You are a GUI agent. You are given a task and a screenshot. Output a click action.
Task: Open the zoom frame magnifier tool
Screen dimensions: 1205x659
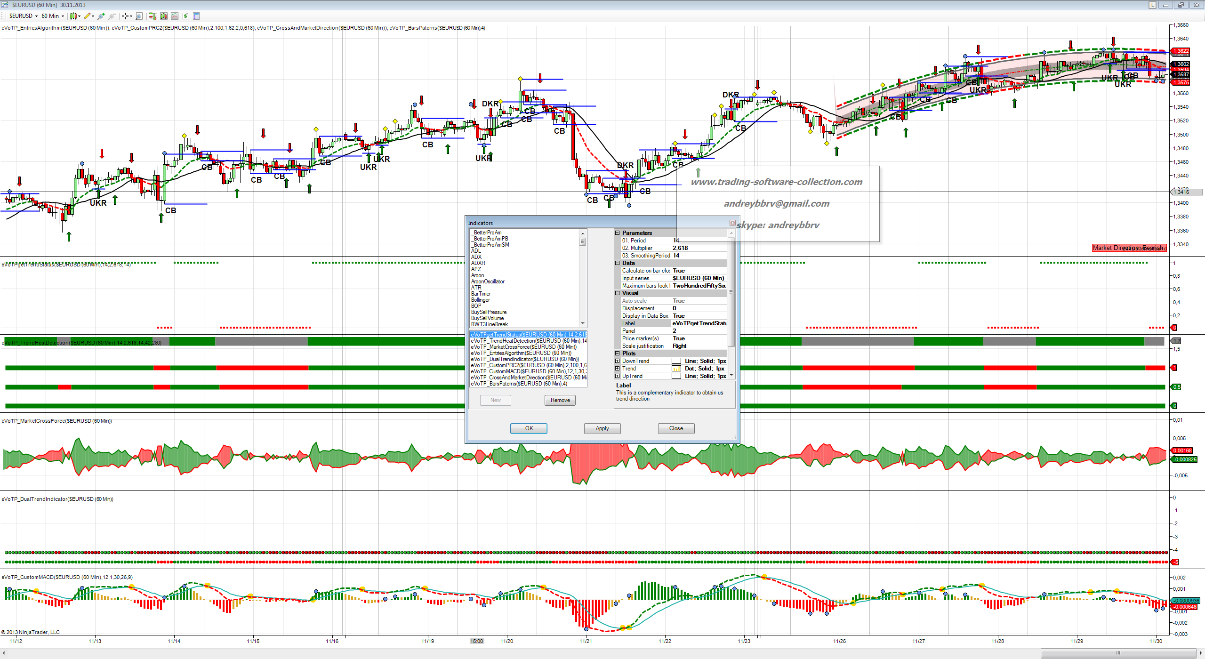(139, 16)
